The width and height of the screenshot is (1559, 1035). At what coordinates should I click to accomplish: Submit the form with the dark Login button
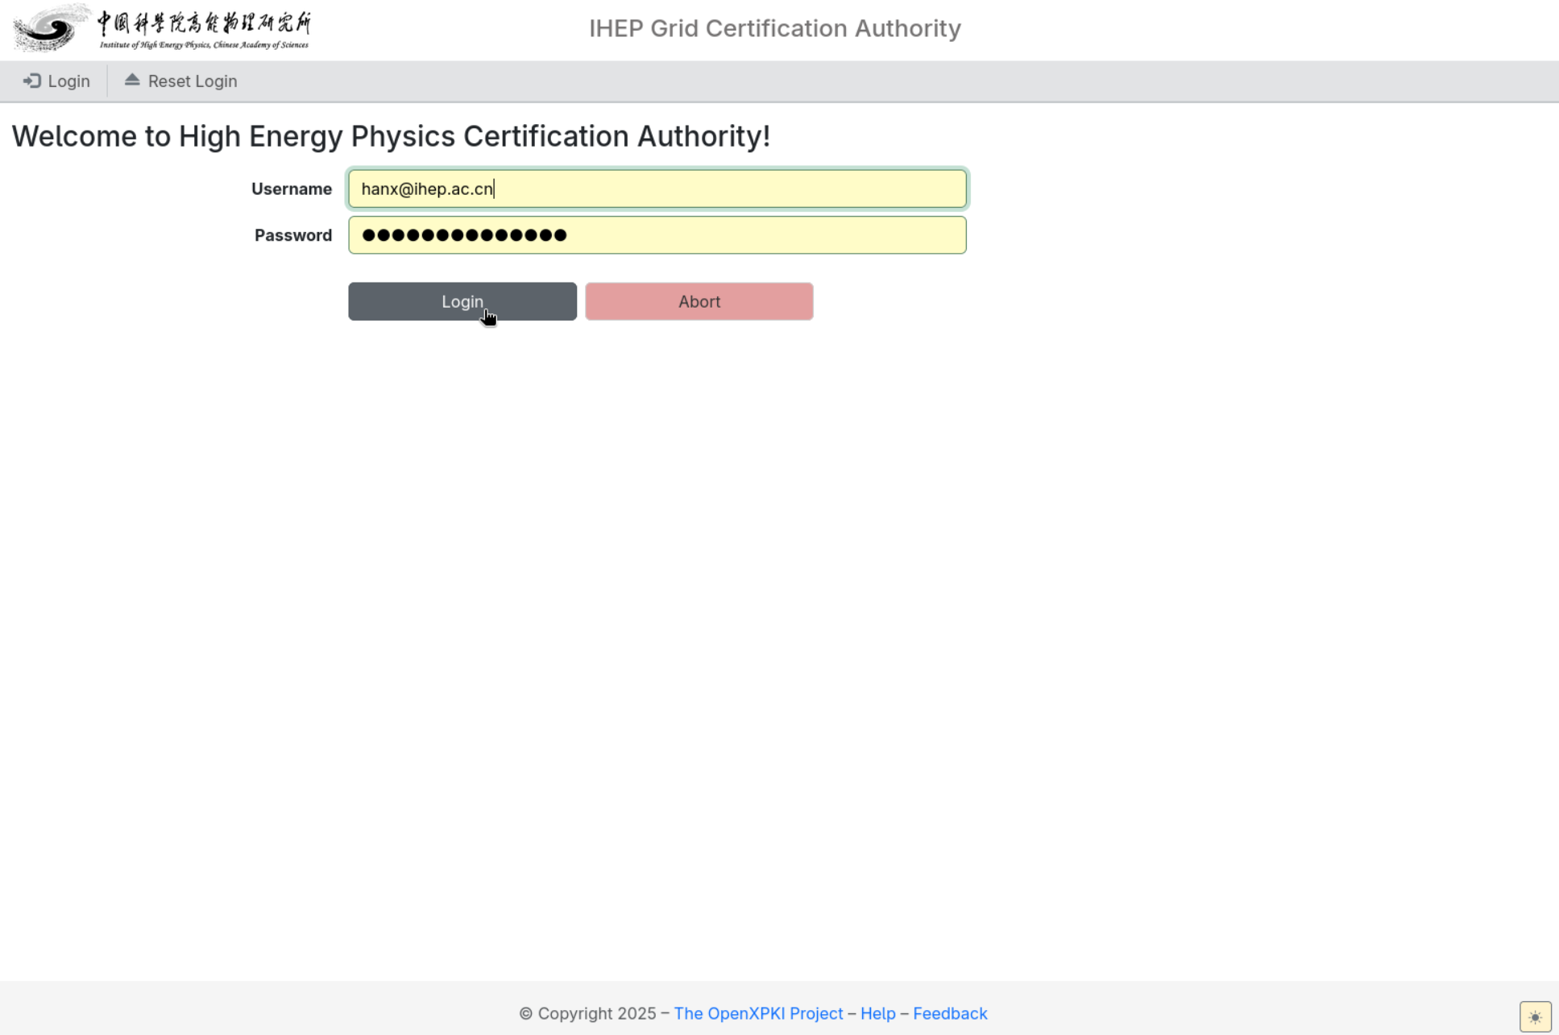click(x=462, y=301)
